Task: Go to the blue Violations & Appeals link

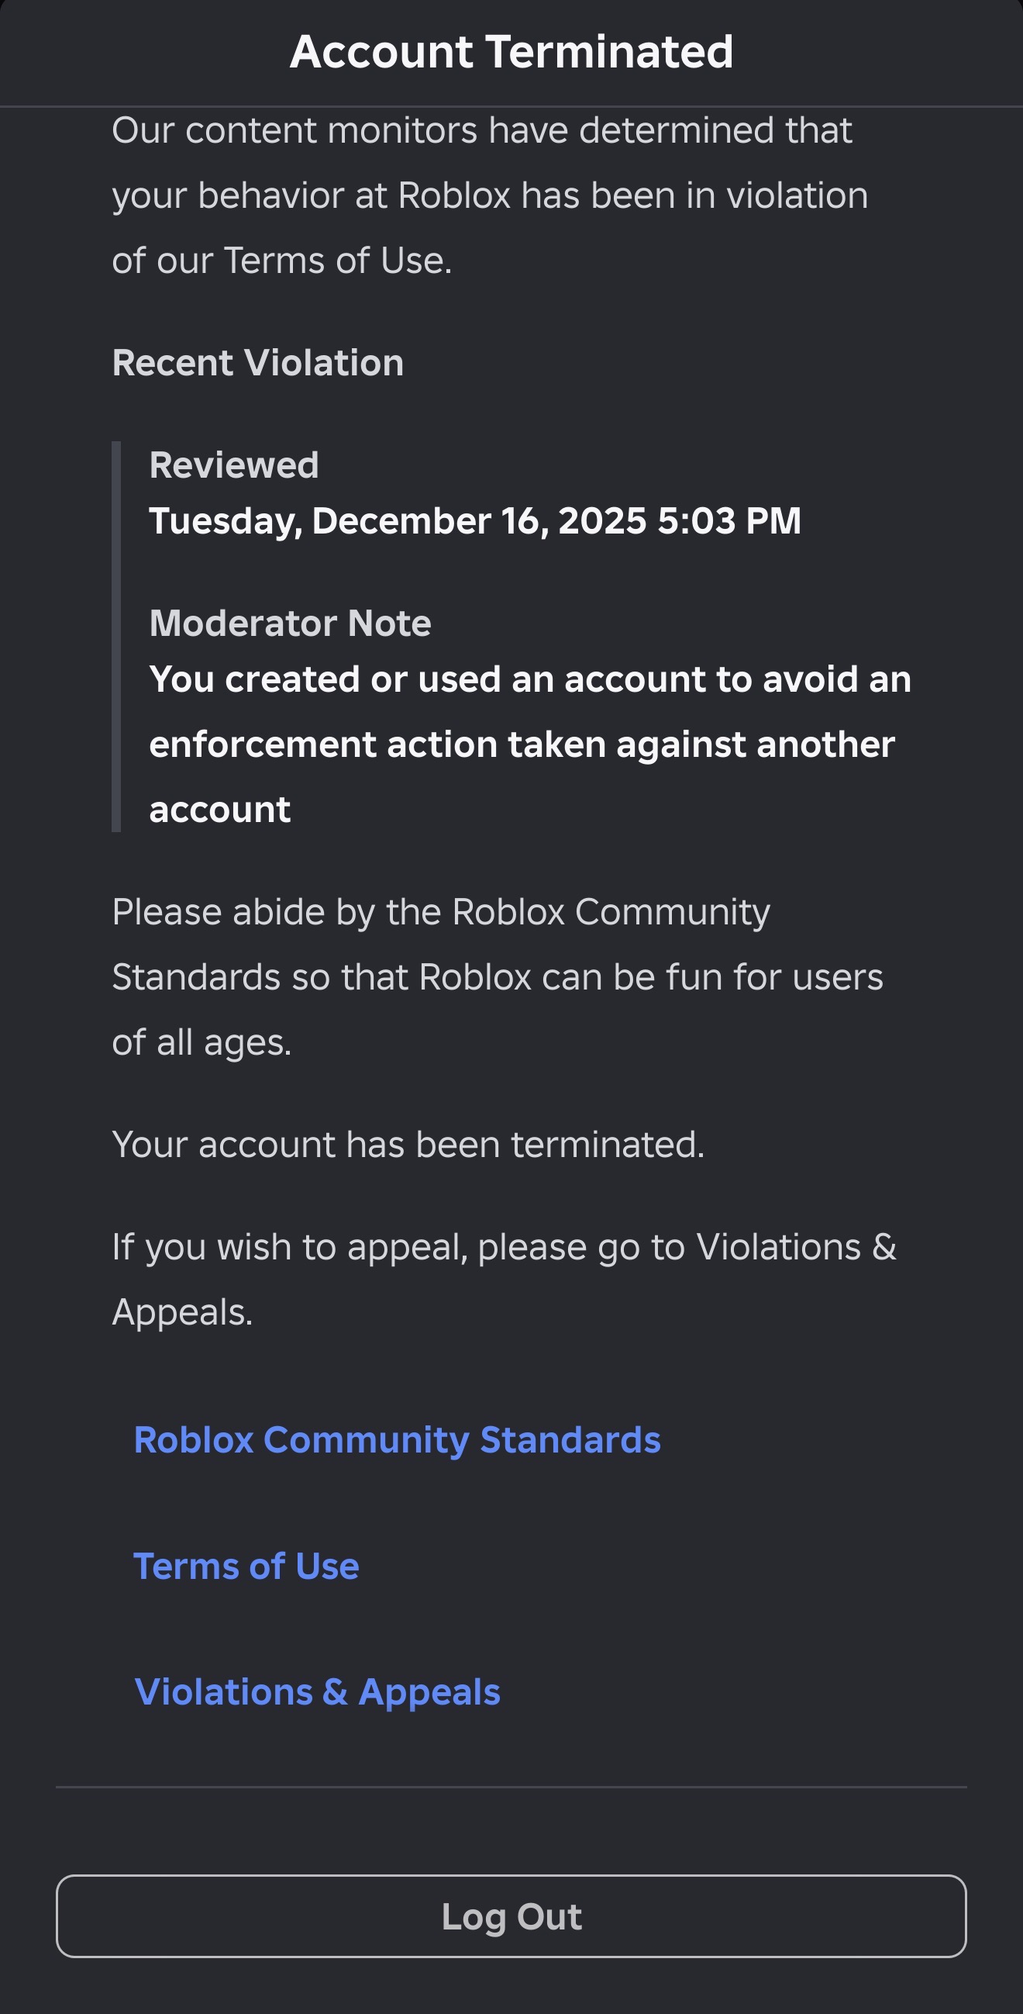Action: tap(317, 1693)
